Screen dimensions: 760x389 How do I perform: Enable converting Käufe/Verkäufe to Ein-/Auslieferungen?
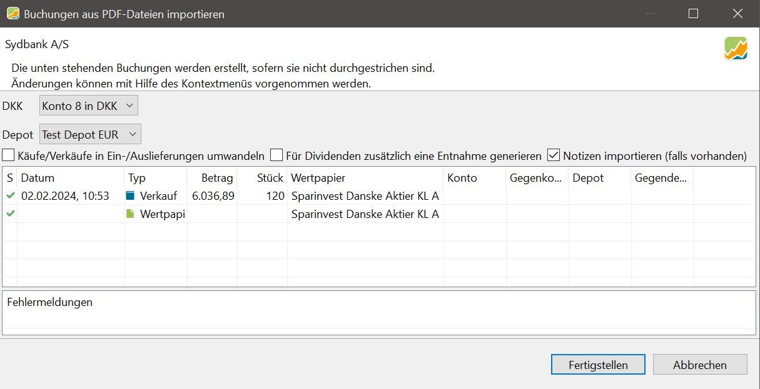(x=8, y=155)
